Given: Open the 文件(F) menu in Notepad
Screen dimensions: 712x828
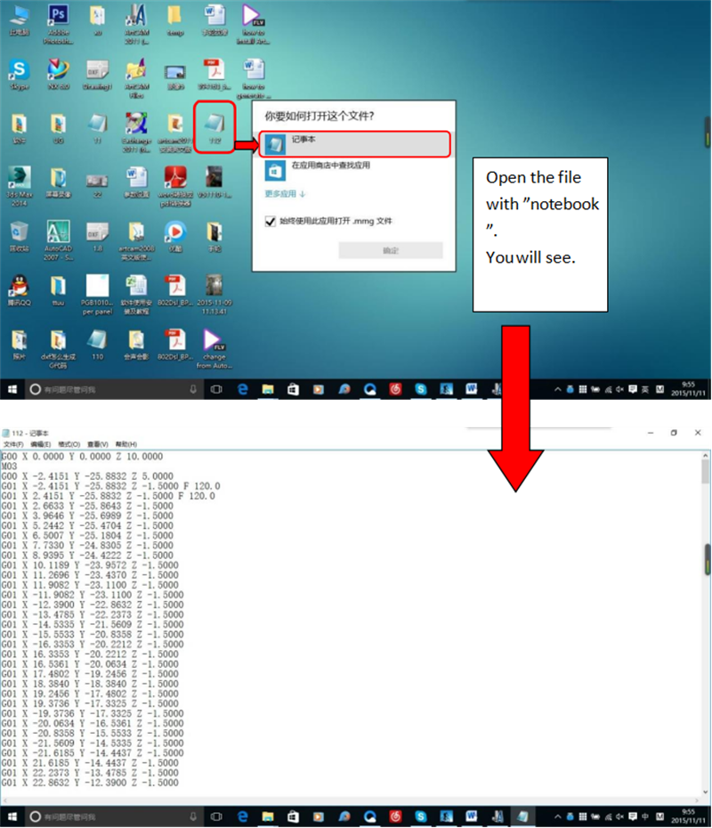Looking at the screenshot, I should click(x=13, y=444).
